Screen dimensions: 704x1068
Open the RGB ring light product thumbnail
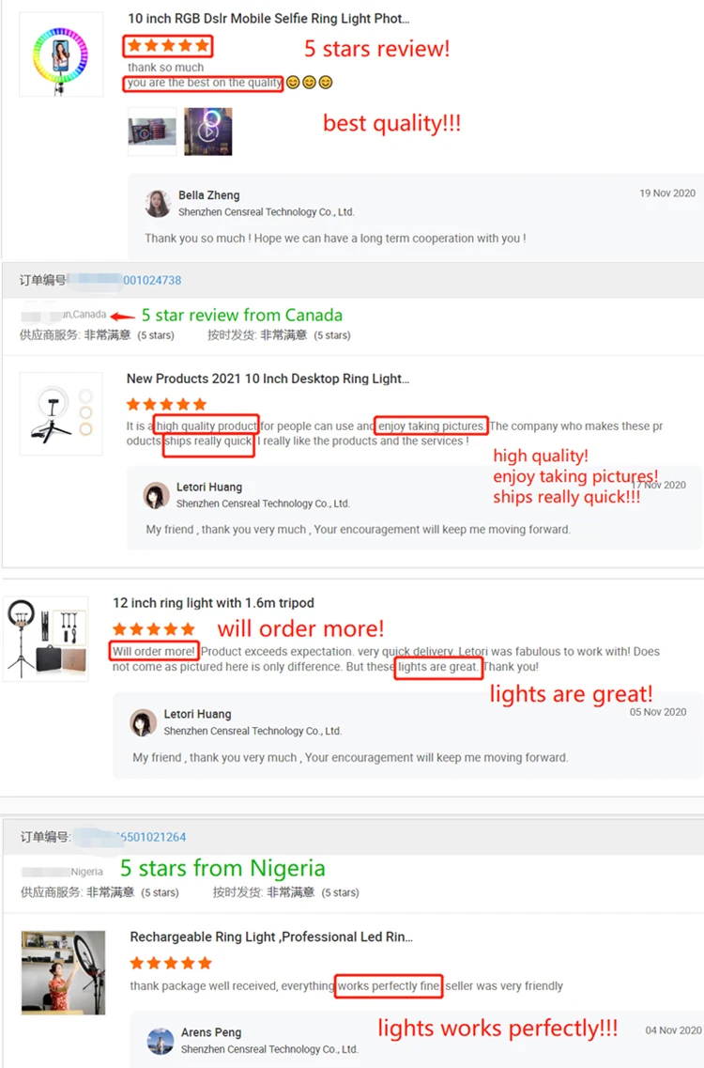tap(61, 54)
